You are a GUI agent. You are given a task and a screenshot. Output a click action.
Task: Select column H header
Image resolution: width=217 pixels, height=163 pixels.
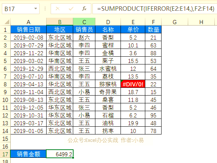click(201, 22)
